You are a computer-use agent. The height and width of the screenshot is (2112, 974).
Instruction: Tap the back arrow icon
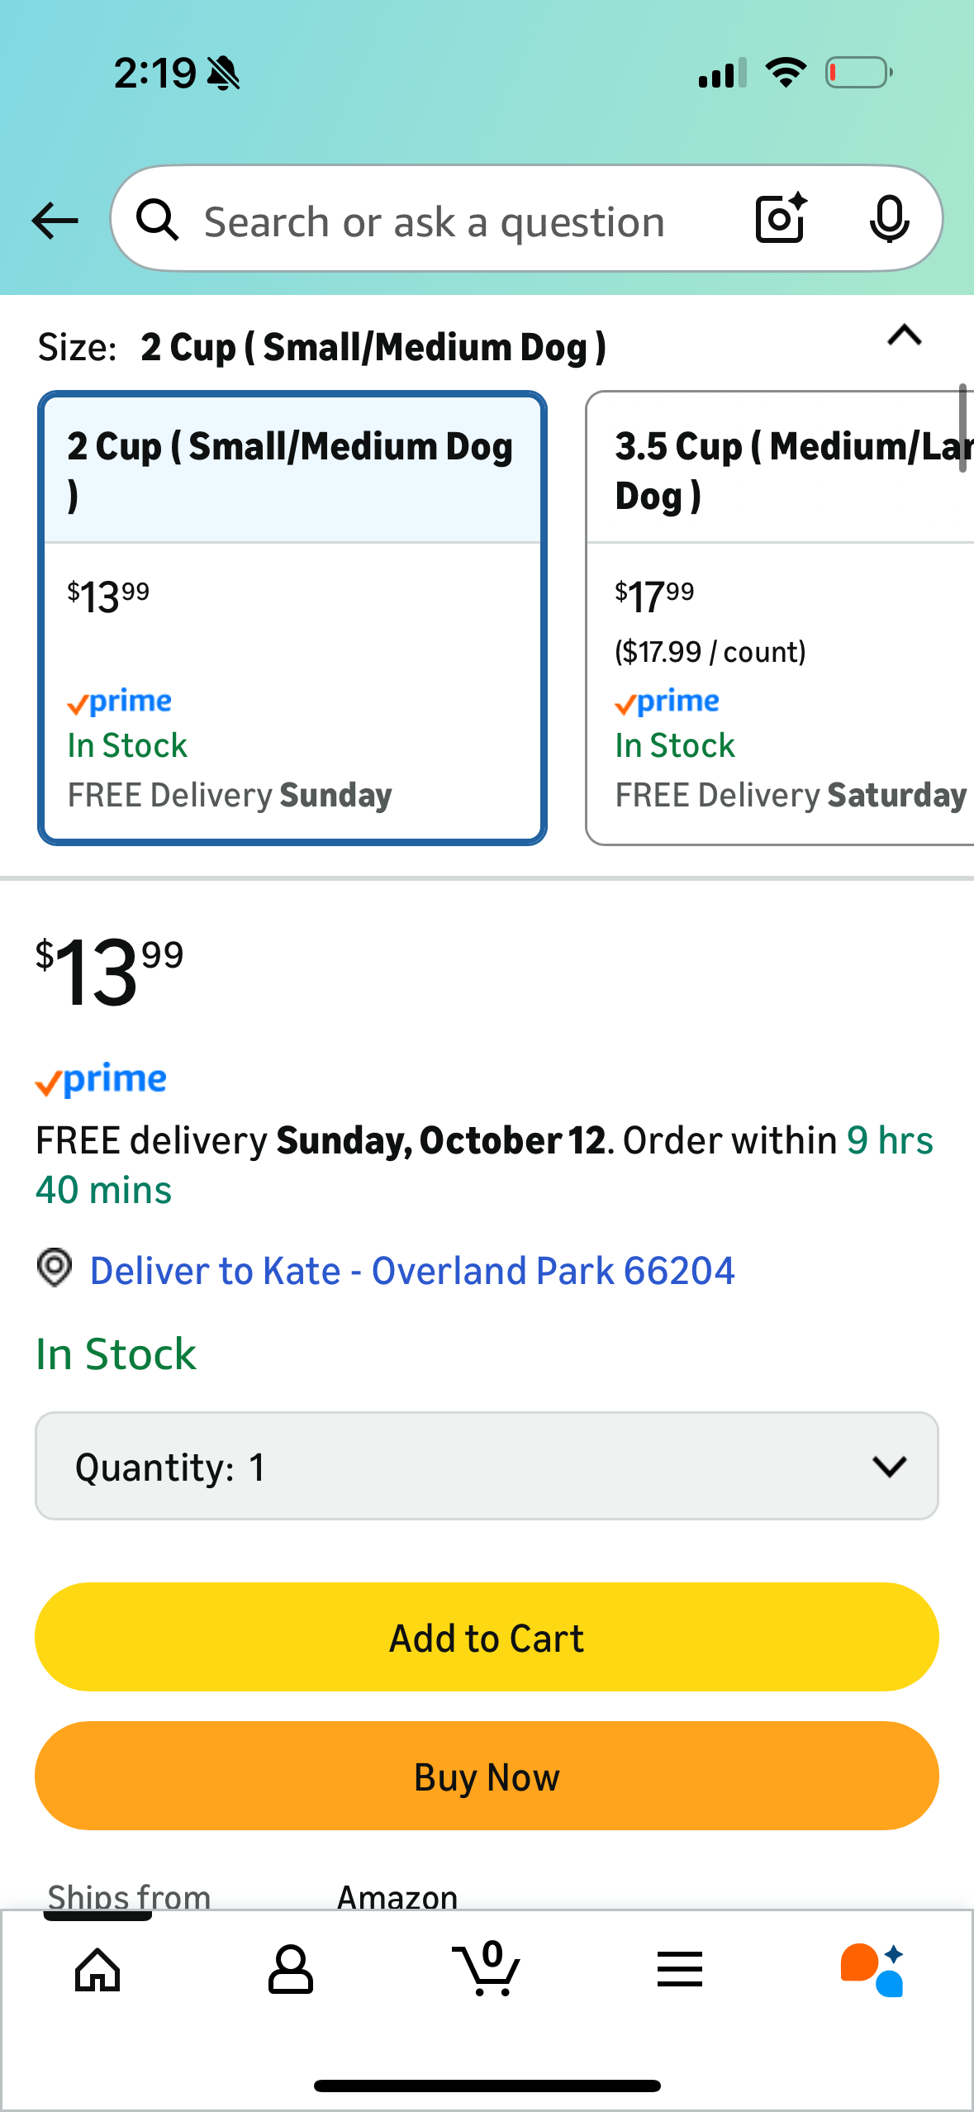55,221
